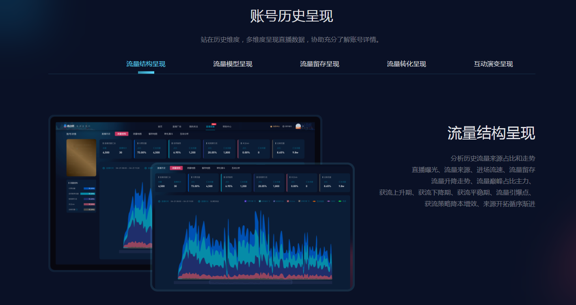Open 直播广场 in the monitor mockup navigation
This screenshot has height=305, width=576.
point(176,127)
